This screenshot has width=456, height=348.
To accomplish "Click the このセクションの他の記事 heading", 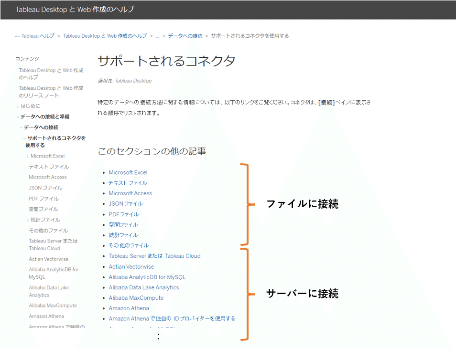I will 152,151.
